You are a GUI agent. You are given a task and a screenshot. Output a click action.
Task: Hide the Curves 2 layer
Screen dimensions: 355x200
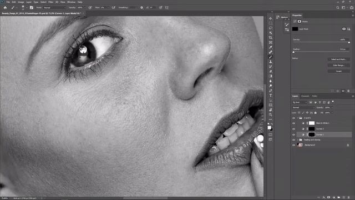click(293, 129)
